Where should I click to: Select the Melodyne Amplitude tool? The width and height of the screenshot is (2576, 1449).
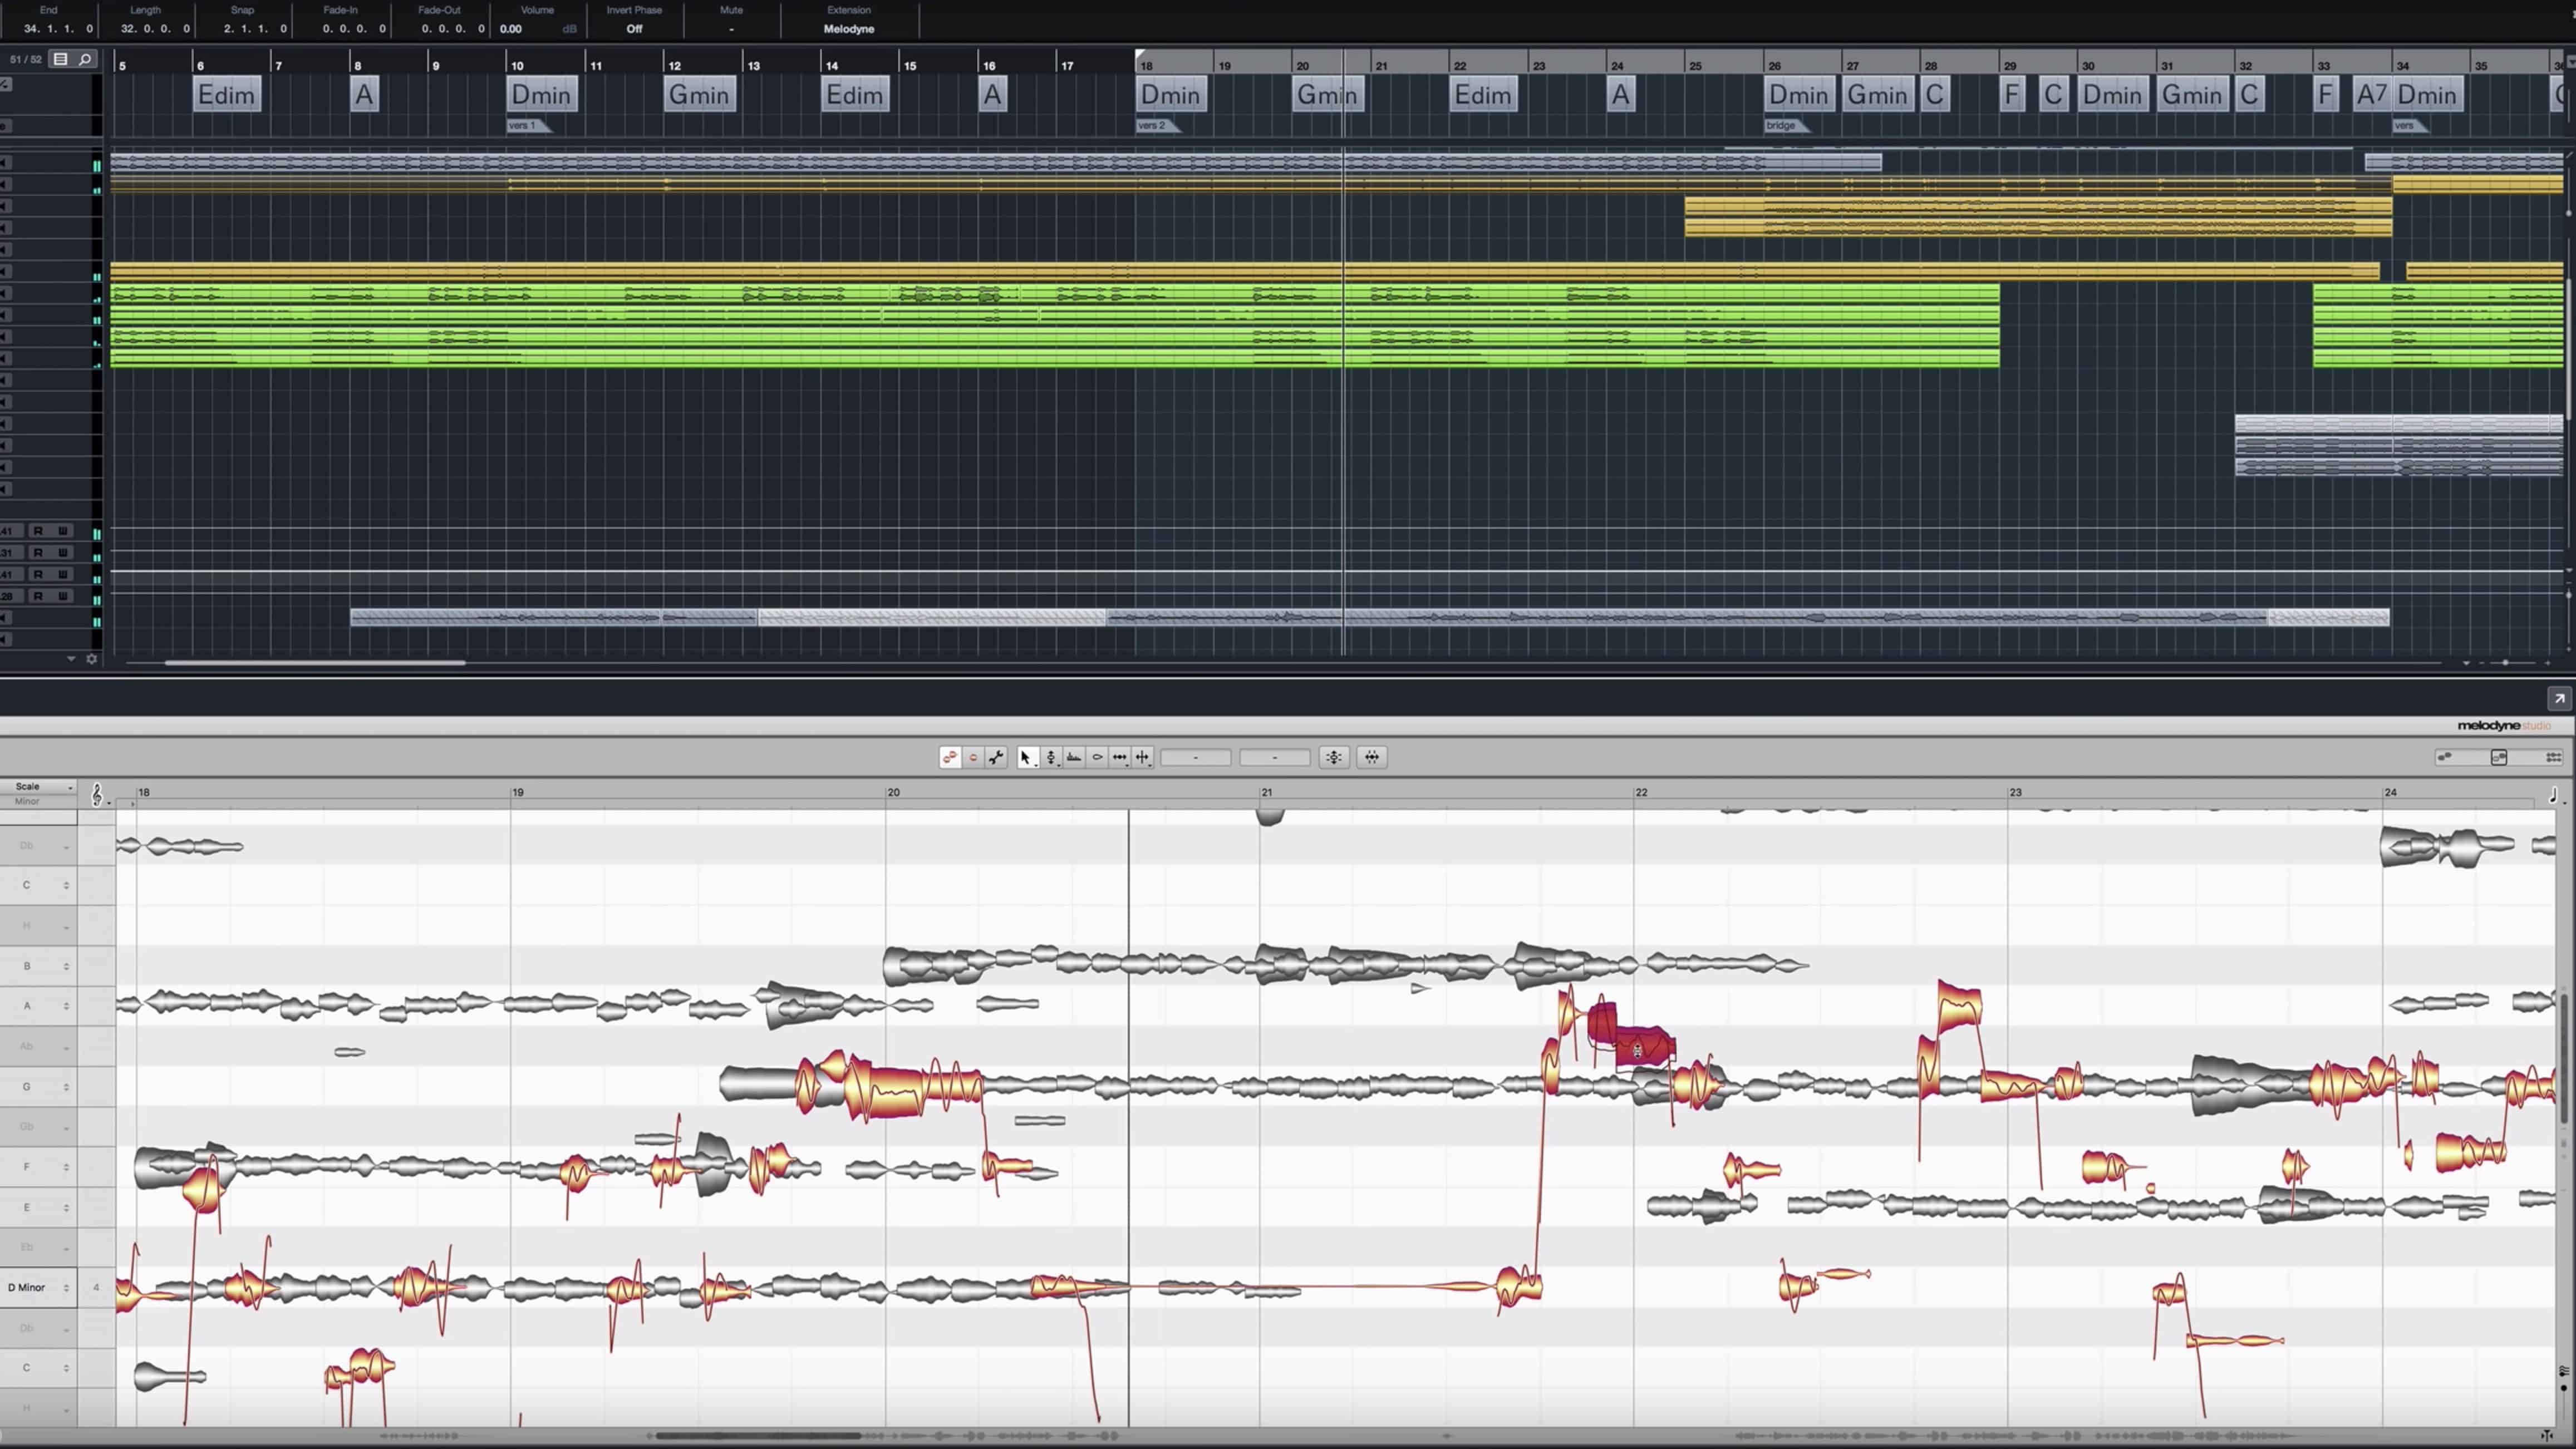click(1097, 757)
